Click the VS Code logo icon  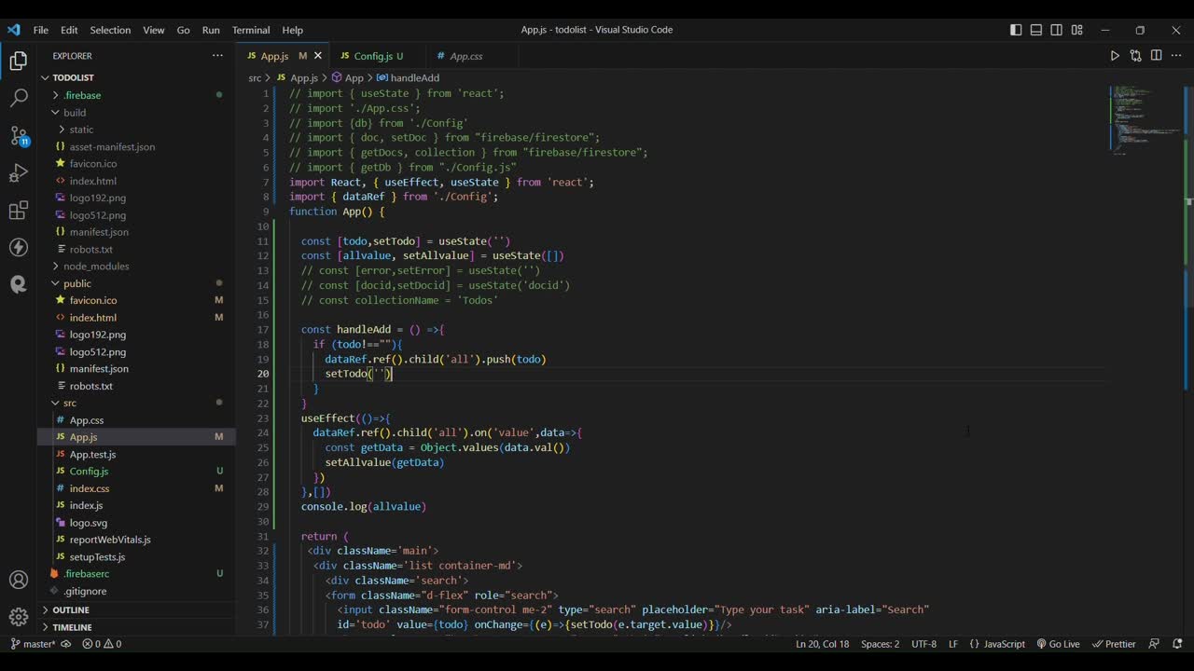tap(14, 30)
